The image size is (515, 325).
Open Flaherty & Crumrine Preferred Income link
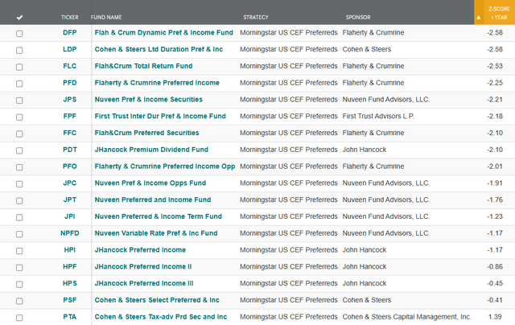(157, 83)
